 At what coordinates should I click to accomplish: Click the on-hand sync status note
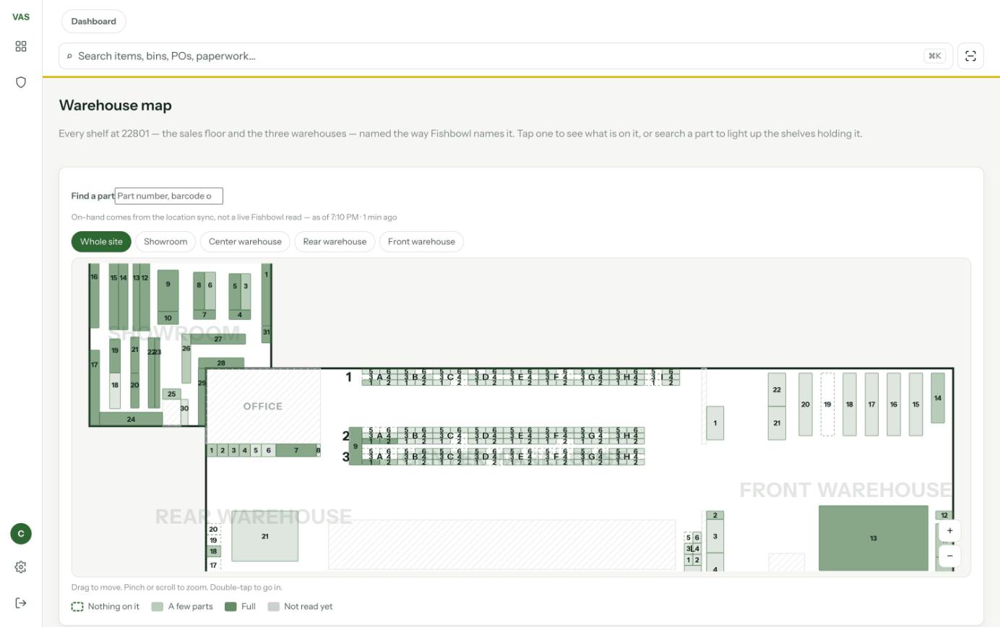coord(234,217)
